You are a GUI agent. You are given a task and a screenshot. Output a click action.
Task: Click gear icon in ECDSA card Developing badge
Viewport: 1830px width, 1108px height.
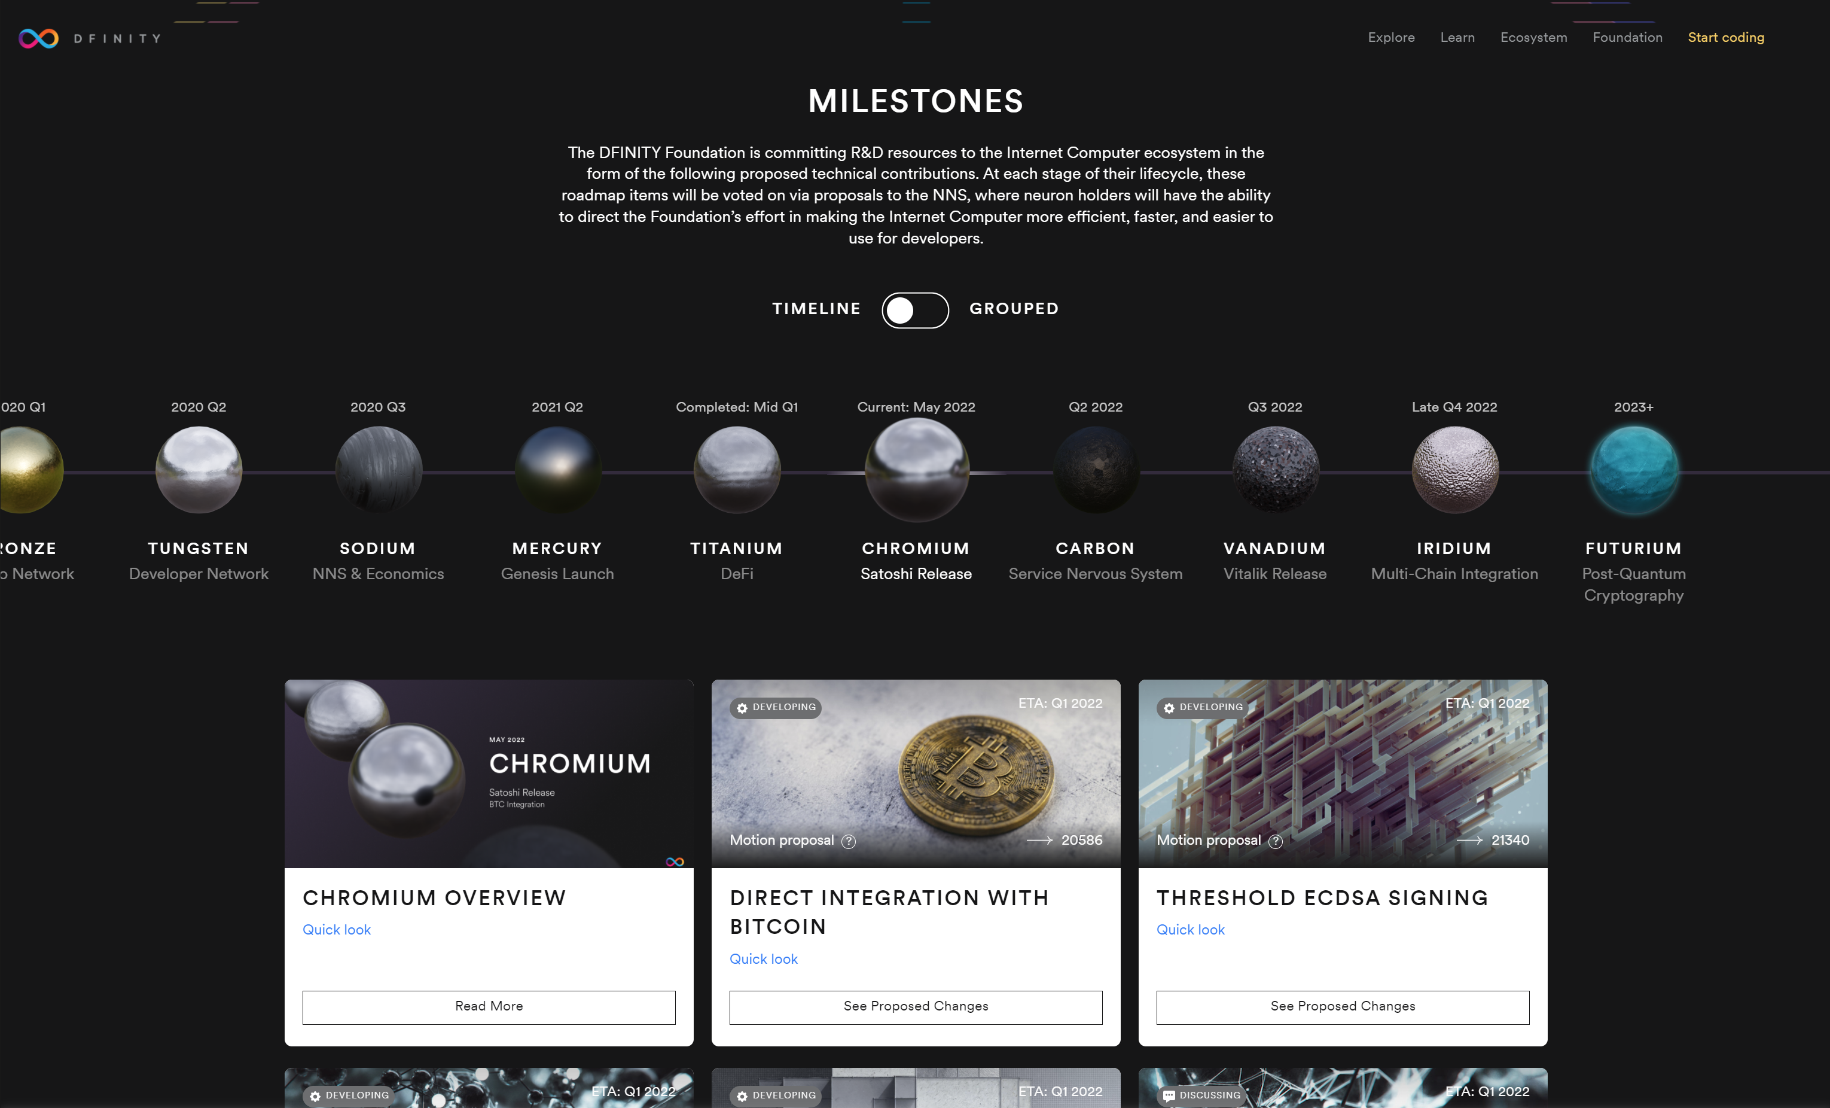point(1169,708)
